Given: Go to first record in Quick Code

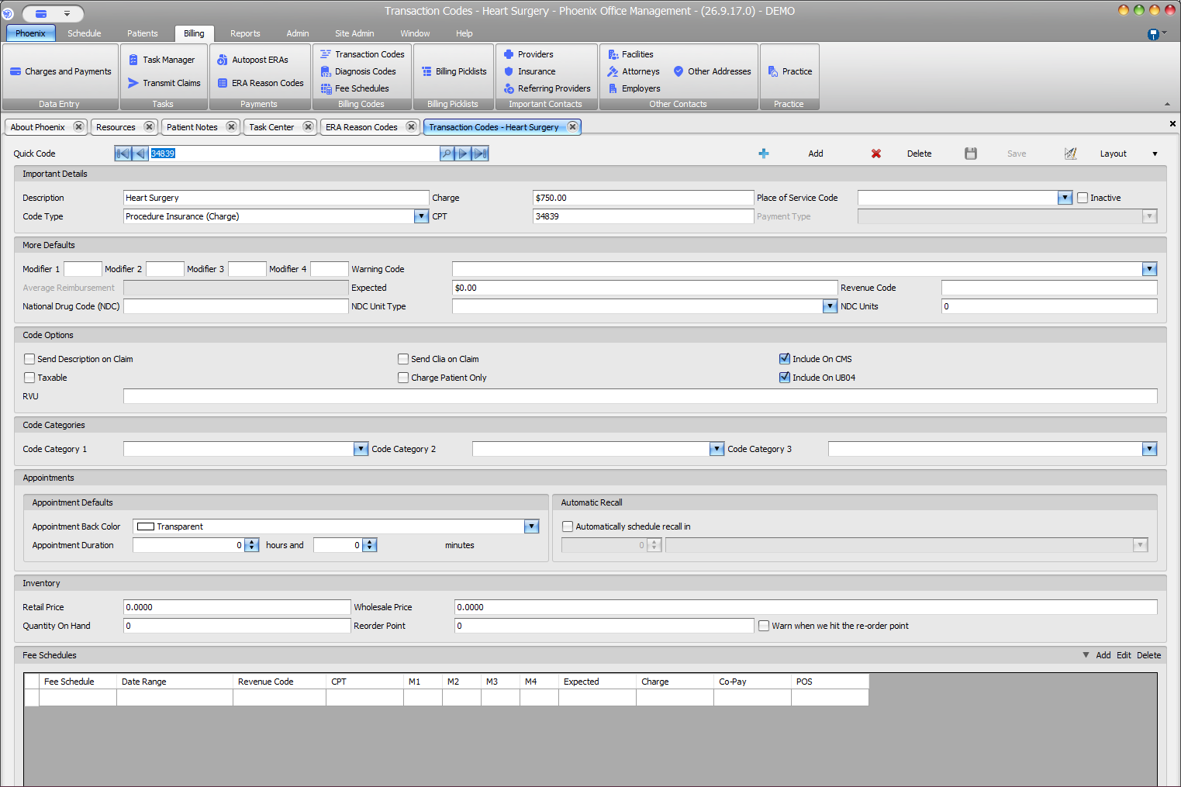Looking at the screenshot, I should 123,154.
